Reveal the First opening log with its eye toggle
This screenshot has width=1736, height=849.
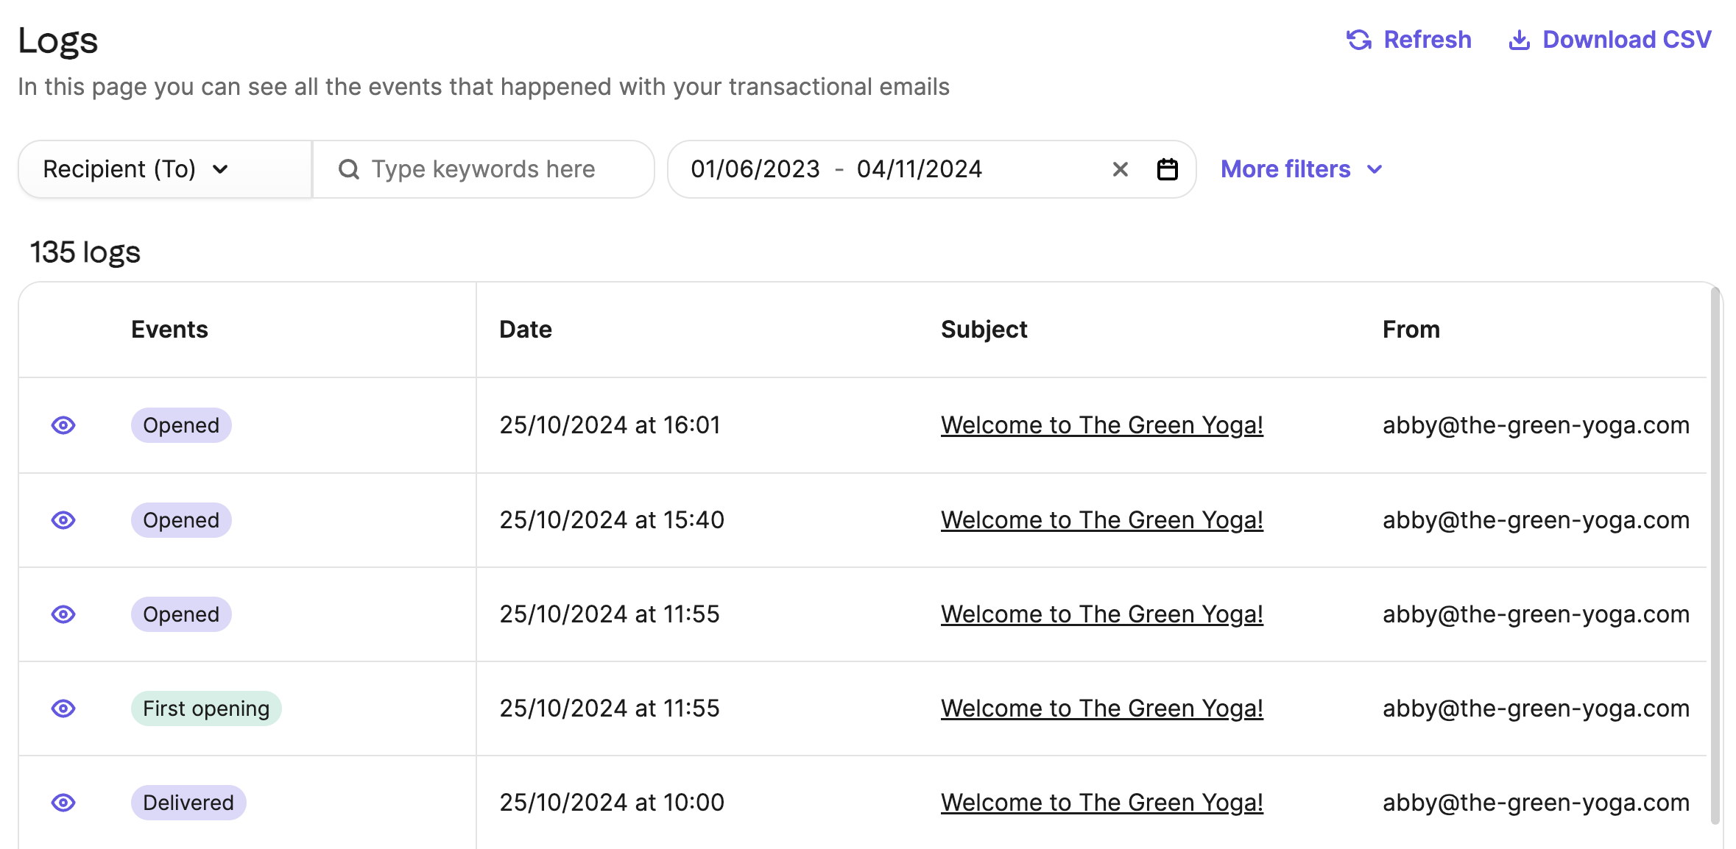(63, 708)
